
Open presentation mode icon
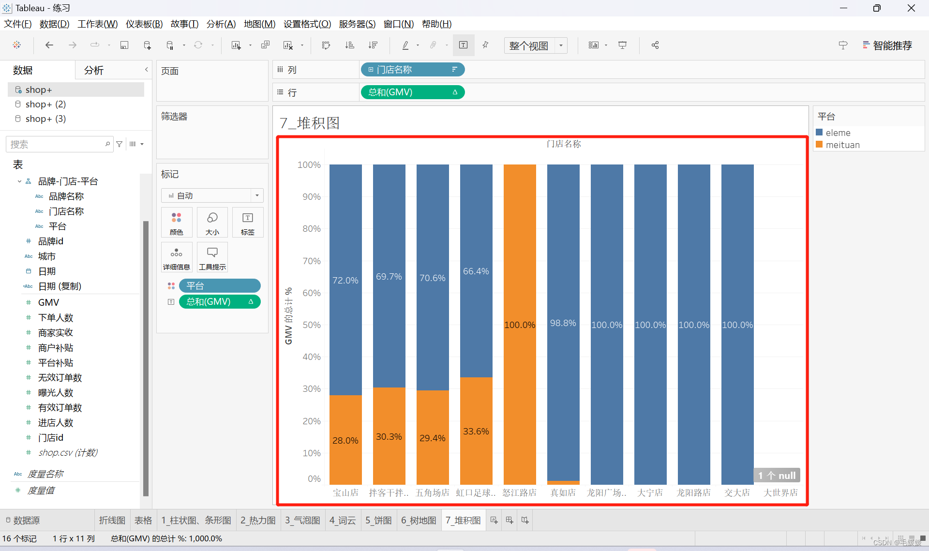(623, 45)
